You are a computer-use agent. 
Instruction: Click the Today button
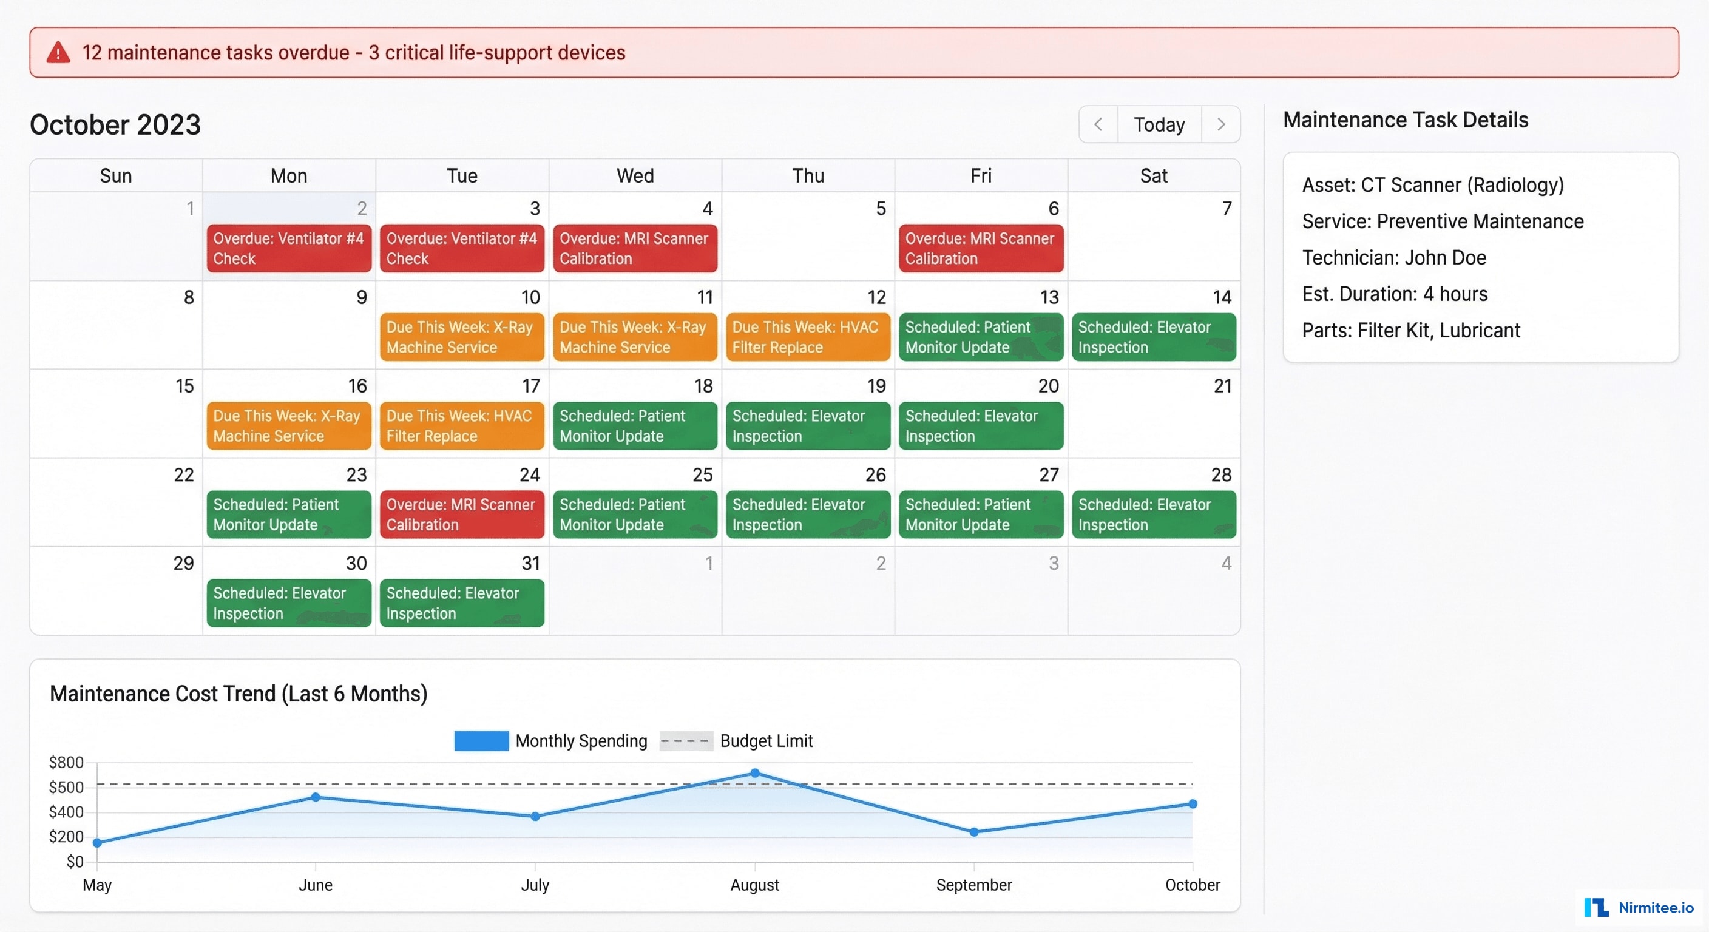coord(1159,124)
